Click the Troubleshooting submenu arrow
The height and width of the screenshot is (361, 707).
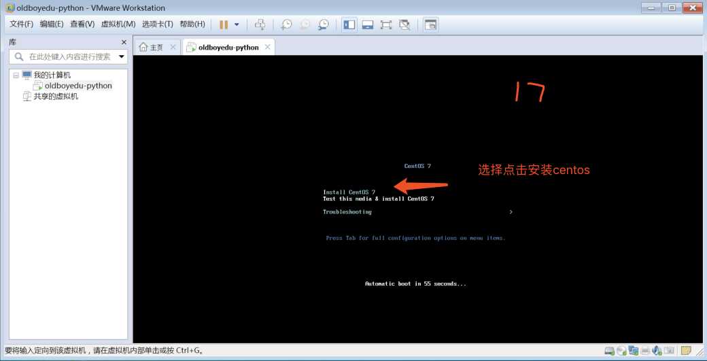pyautogui.click(x=511, y=212)
